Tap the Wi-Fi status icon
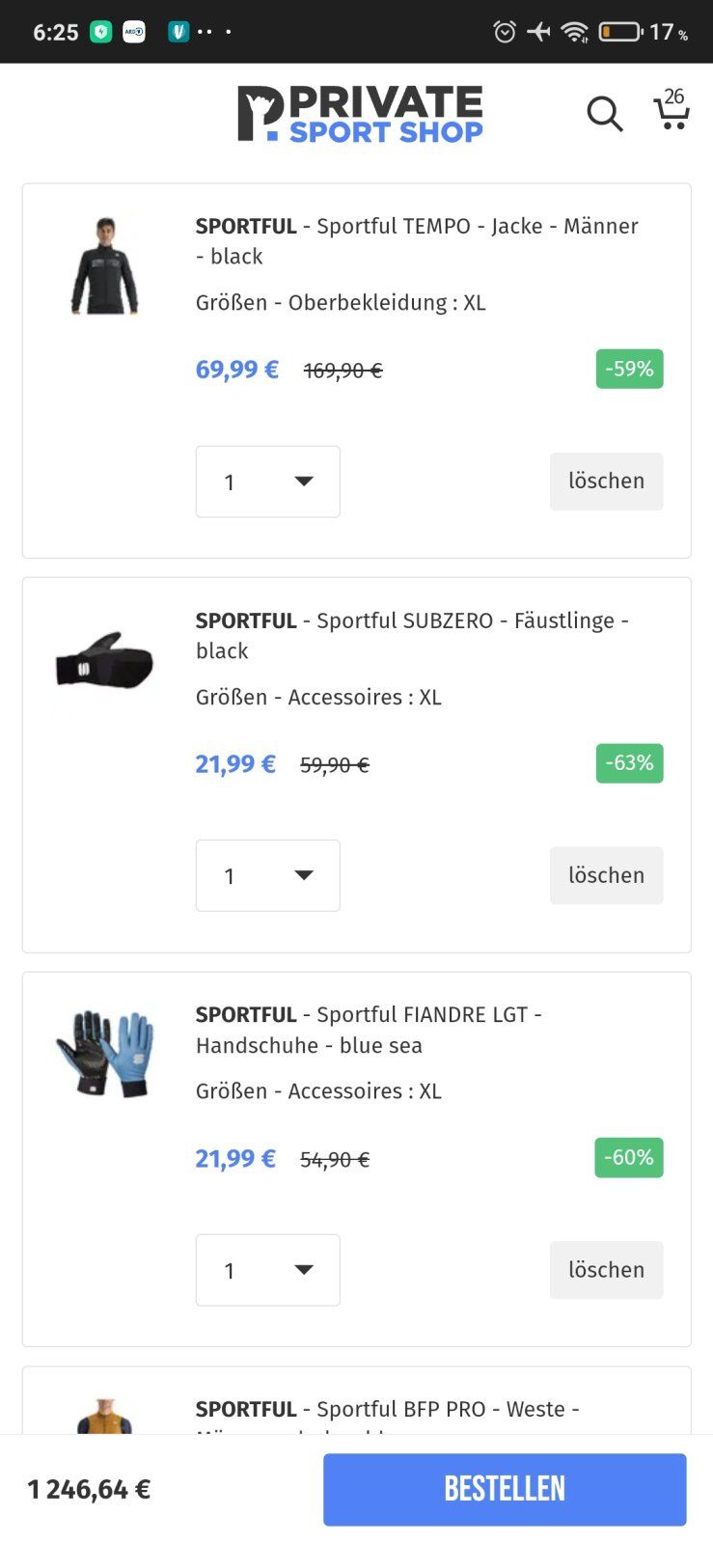 (x=575, y=32)
